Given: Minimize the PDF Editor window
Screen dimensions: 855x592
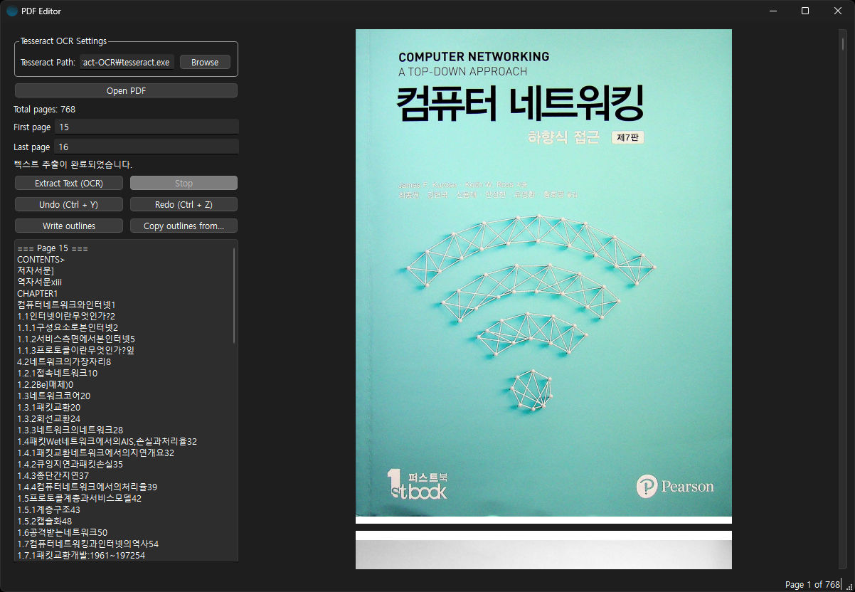Looking at the screenshot, I should coord(772,11).
